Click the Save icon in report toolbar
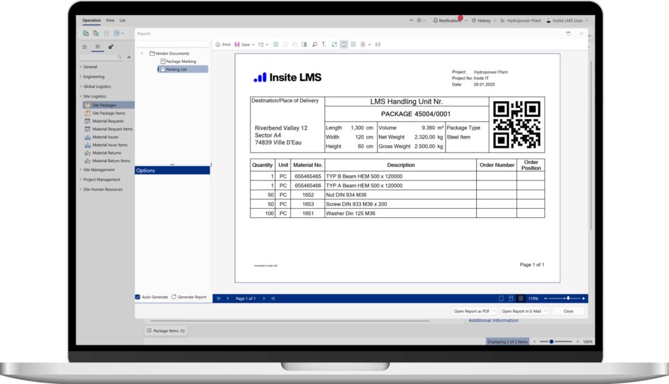Screen dimensions: 669x384 pos(237,44)
